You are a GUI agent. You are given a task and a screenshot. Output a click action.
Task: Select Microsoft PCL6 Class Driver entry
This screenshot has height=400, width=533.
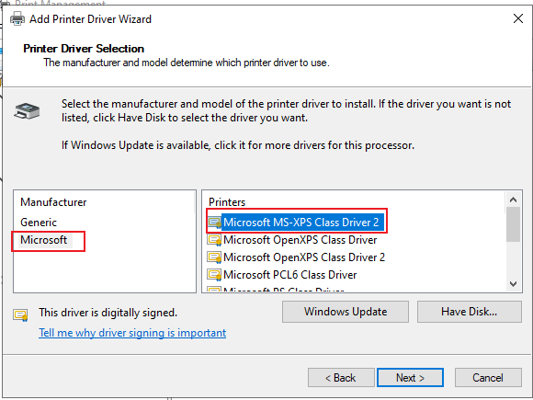coord(290,275)
